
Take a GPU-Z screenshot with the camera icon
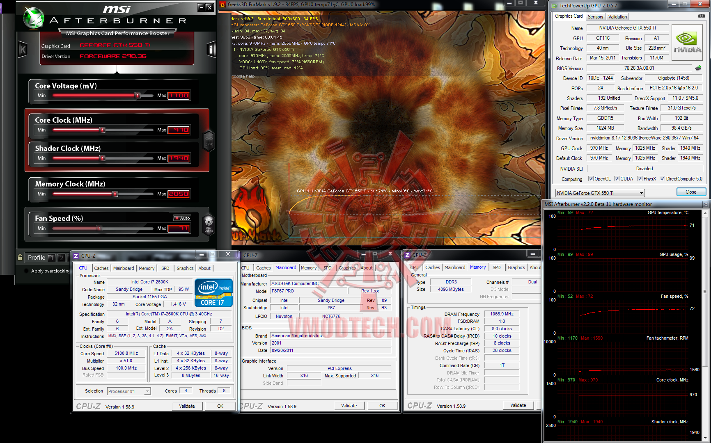click(701, 16)
